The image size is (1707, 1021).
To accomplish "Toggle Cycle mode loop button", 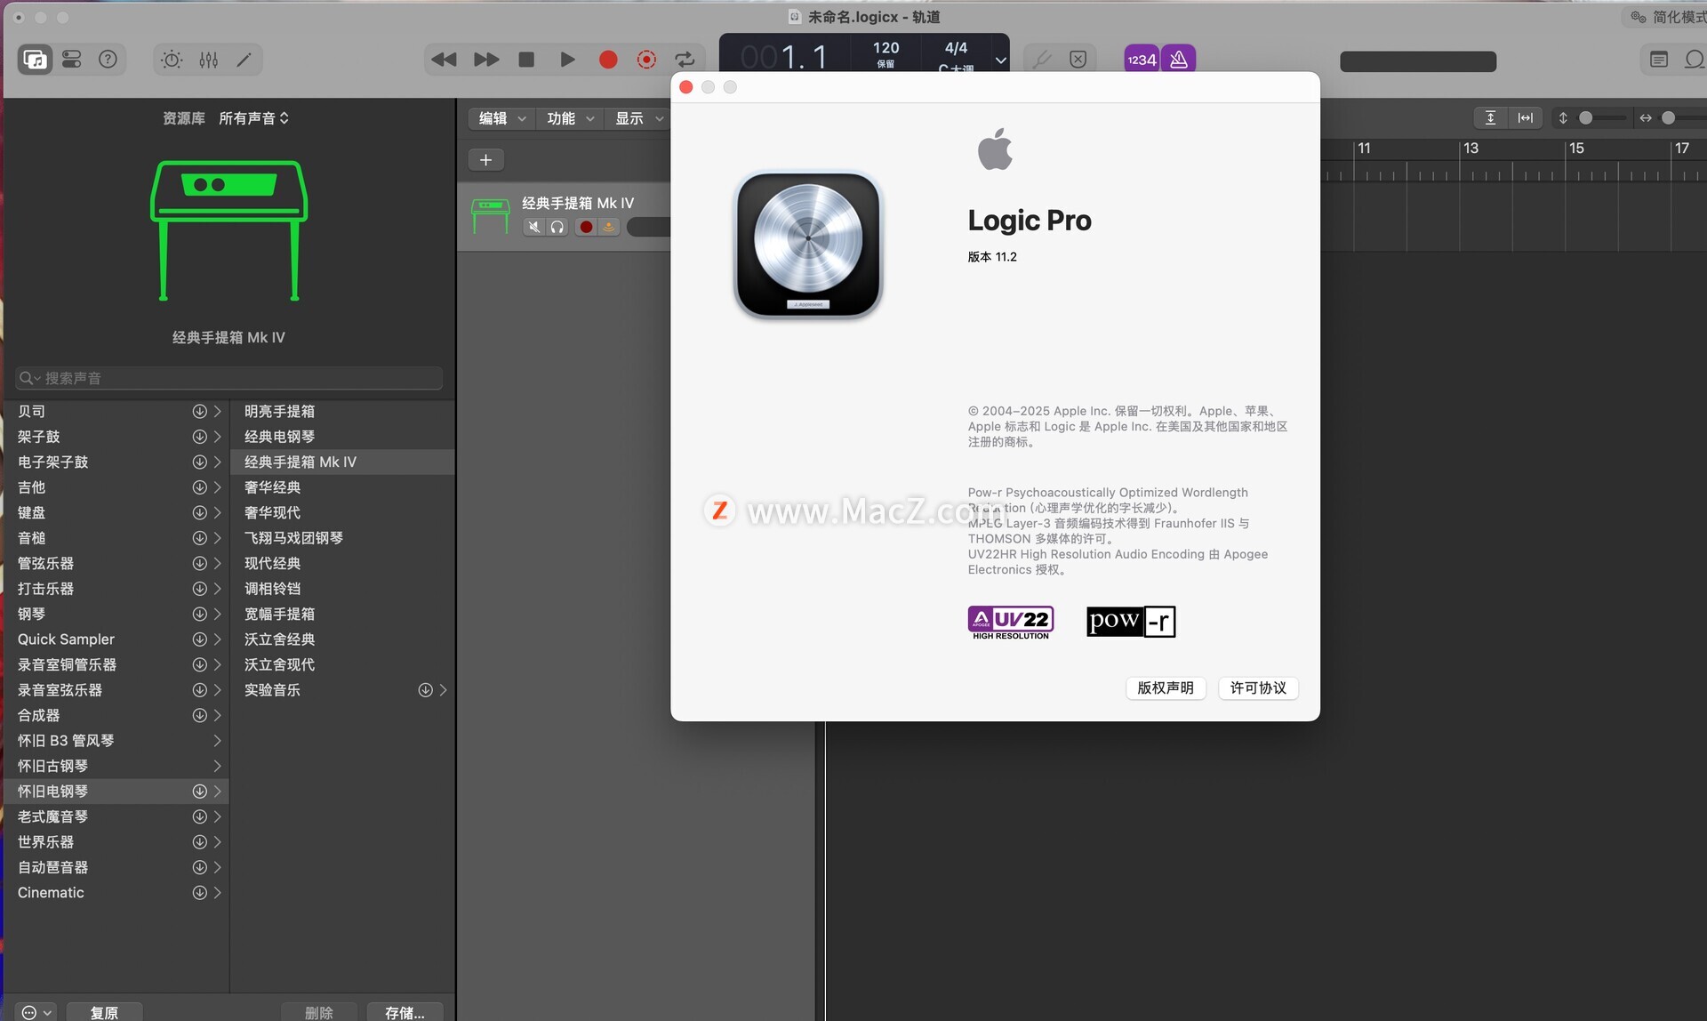I will (685, 60).
